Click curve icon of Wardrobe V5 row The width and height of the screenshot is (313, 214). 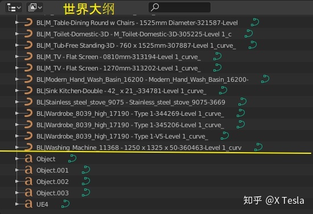click(28, 136)
